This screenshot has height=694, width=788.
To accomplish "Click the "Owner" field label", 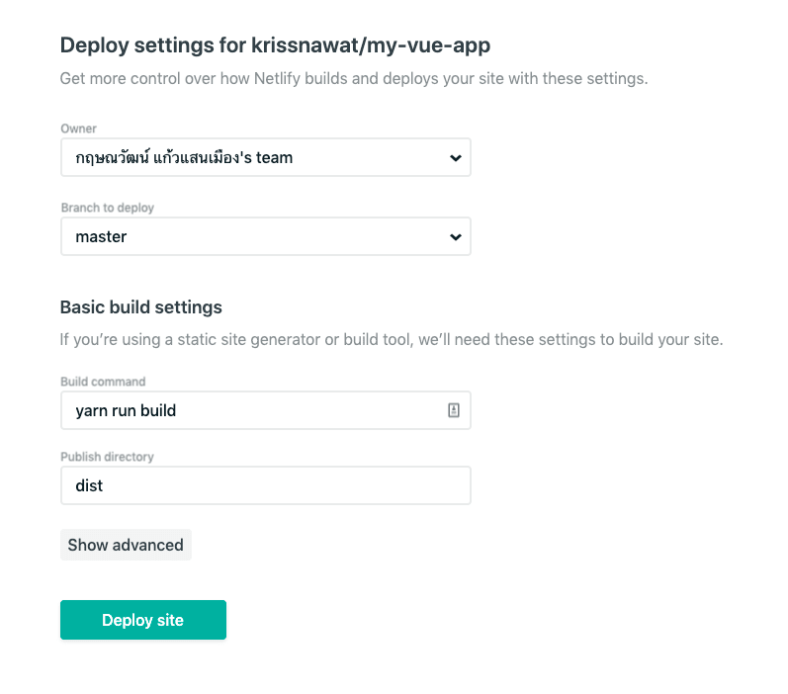I will pyautogui.click(x=78, y=129).
